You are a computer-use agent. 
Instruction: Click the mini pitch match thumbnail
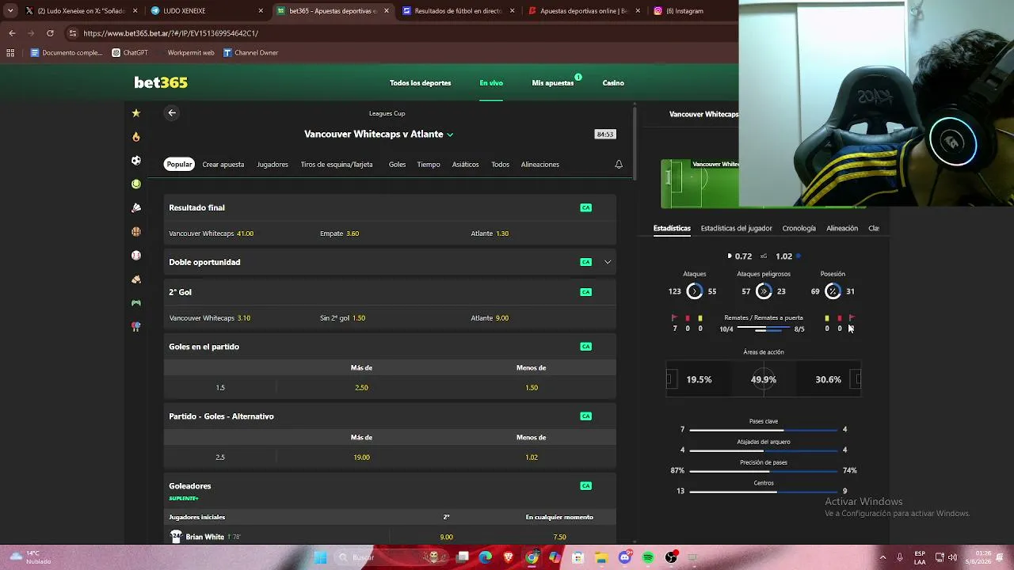point(700,184)
